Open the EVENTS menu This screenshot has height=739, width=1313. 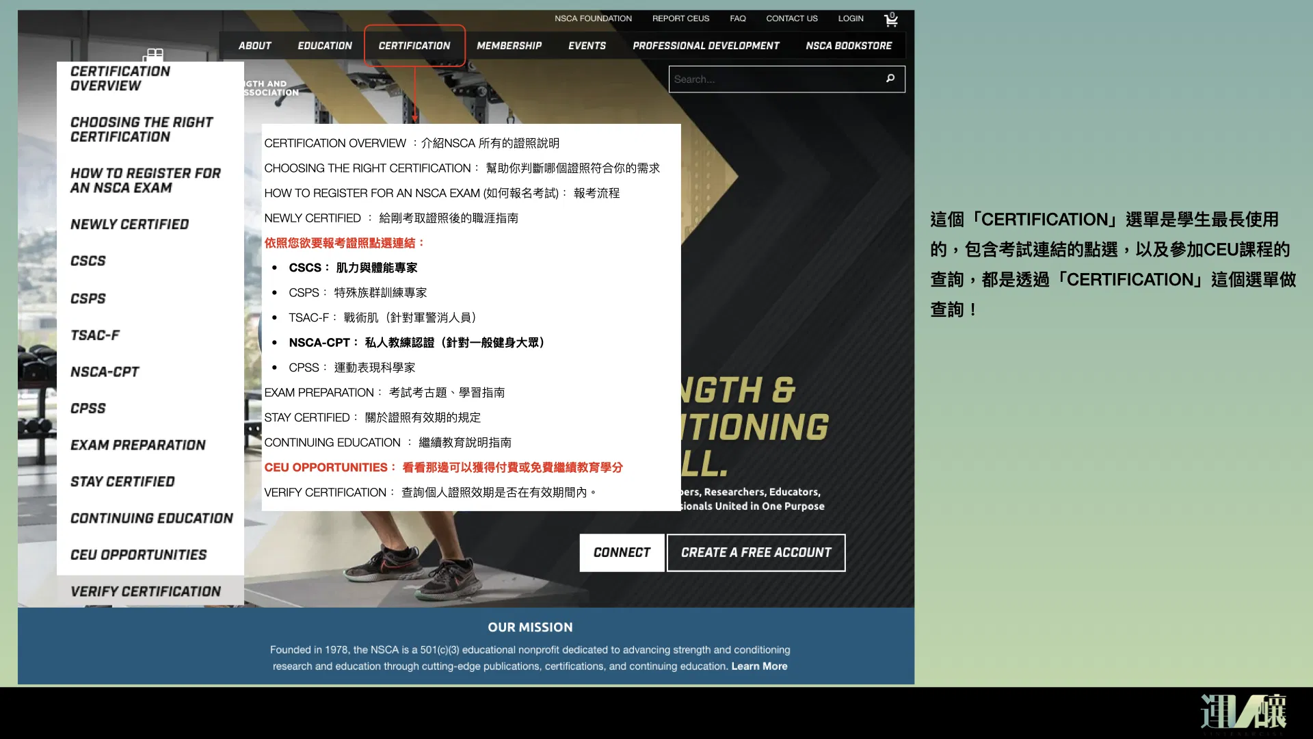[x=587, y=46]
